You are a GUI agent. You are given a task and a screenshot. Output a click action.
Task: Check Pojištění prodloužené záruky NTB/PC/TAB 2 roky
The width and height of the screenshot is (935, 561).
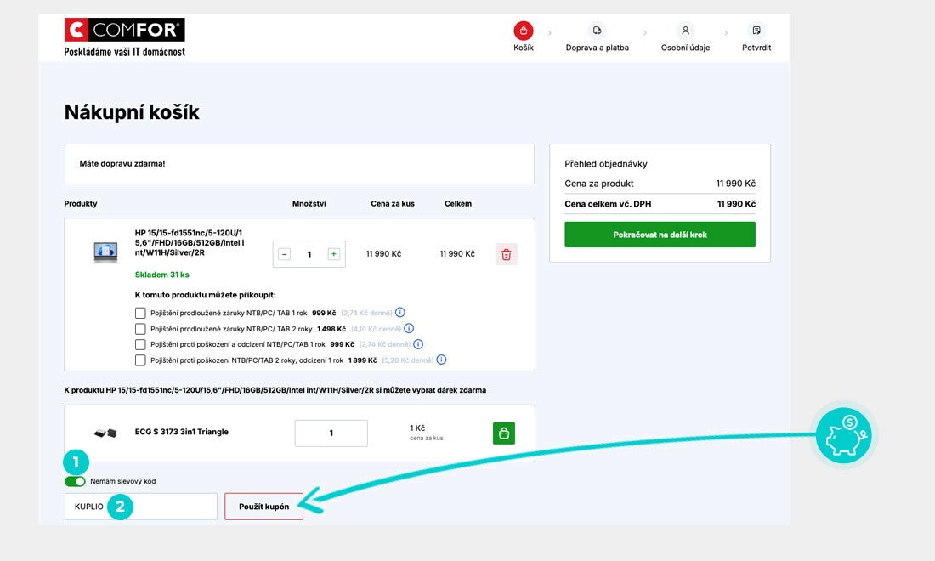tap(140, 328)
